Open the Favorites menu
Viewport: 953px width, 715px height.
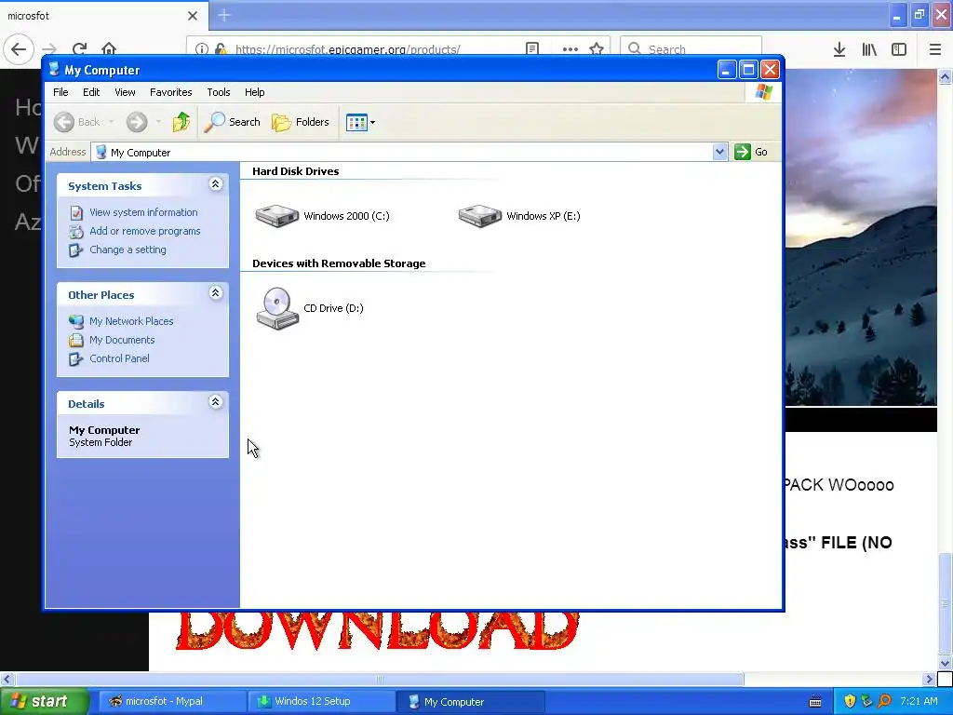171,92
